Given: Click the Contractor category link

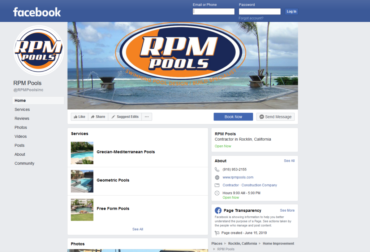Looking at the screenshot, I should 231,185.
